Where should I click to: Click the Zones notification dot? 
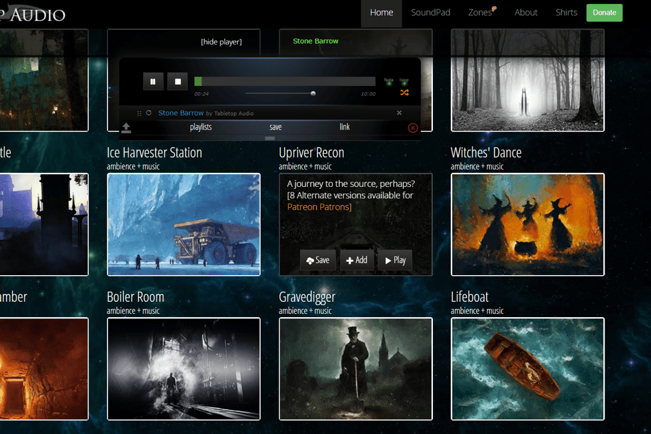(x=494, y=8)
